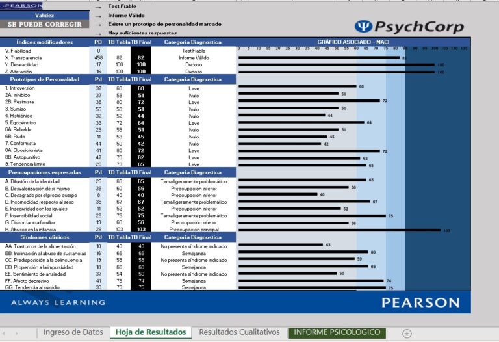Click the Validez header cell

pyautogui.click(x=45, y=15)
